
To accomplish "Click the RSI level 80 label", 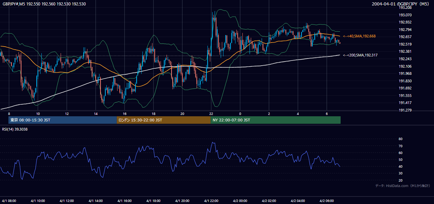I will [x=400, y=139].
